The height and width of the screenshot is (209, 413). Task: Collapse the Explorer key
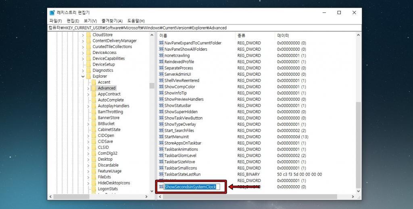(83, 76)
